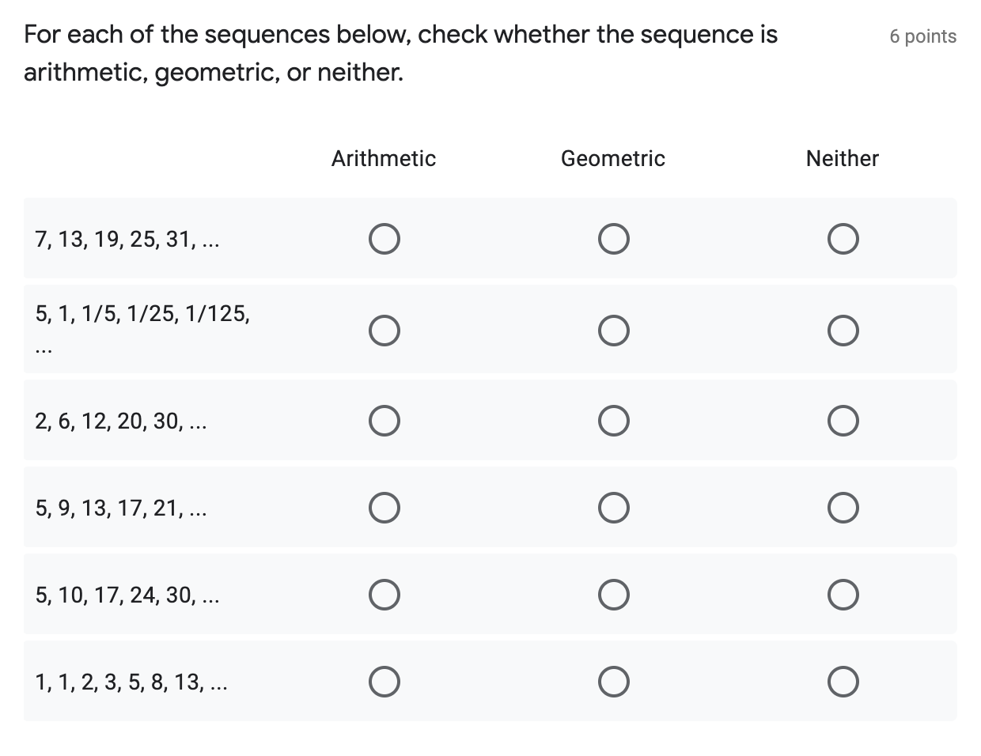Pick Arithmetic for 5, 10, 17, 24, 30
The image size is (981, 756).
(384, 594)
